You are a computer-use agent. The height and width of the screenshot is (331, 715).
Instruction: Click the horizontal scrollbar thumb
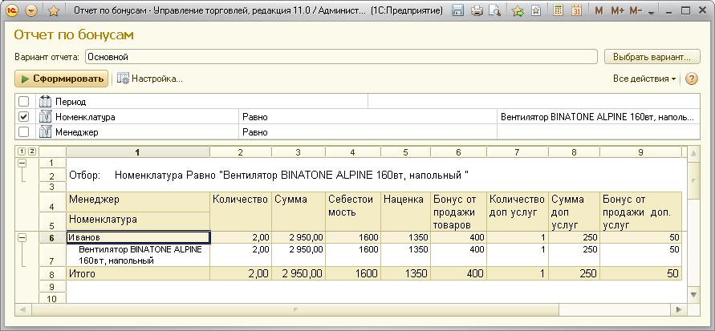click(x=295, y=309)
